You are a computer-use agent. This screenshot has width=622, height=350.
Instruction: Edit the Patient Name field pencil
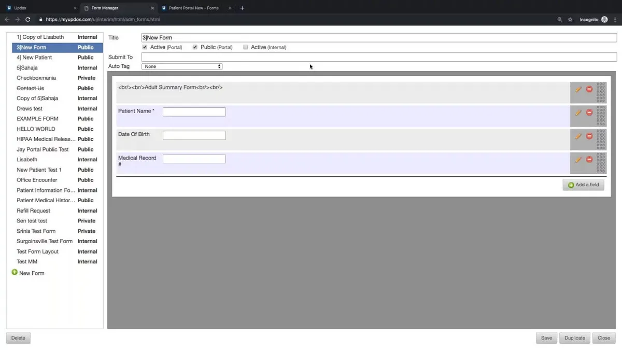click(578, 113)
